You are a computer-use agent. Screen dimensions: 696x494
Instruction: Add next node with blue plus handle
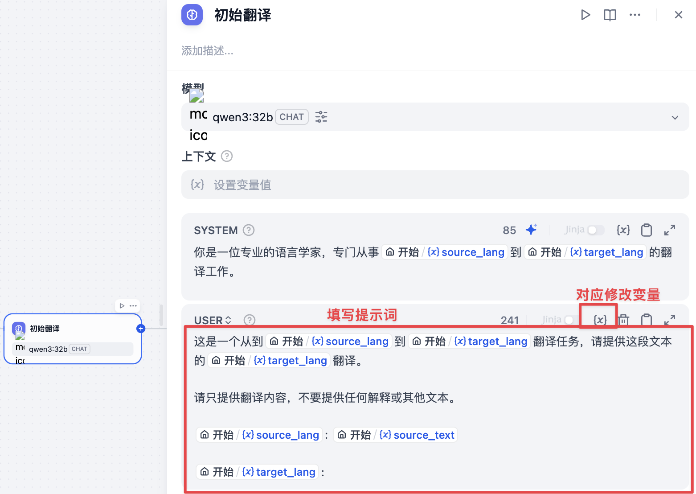(x=141, y=329)
